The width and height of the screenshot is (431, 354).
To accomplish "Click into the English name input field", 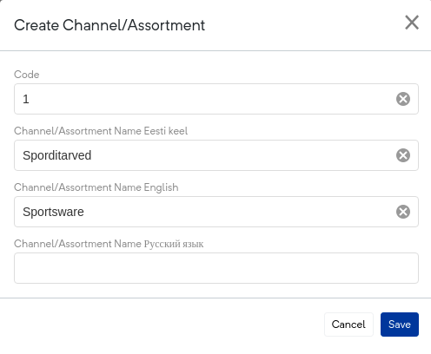I will [x=216, y=212].
